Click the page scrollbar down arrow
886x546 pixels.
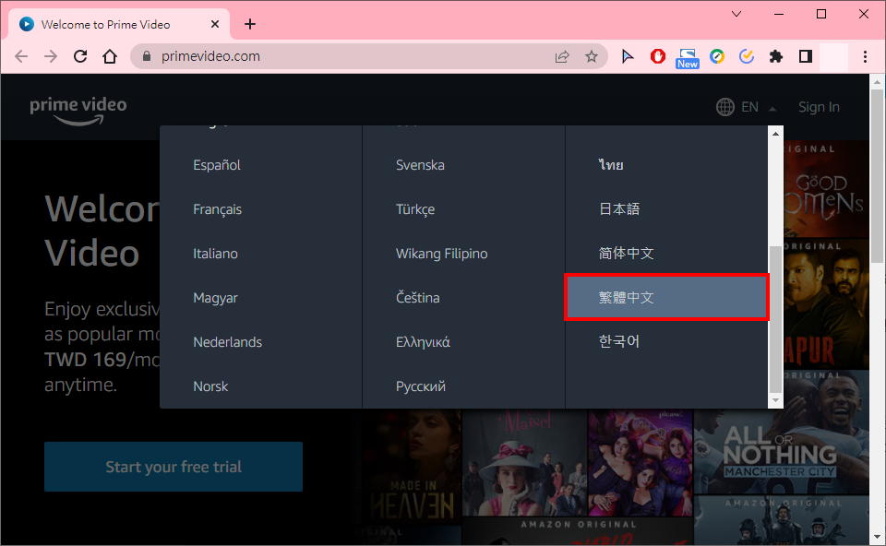(877, 537)
